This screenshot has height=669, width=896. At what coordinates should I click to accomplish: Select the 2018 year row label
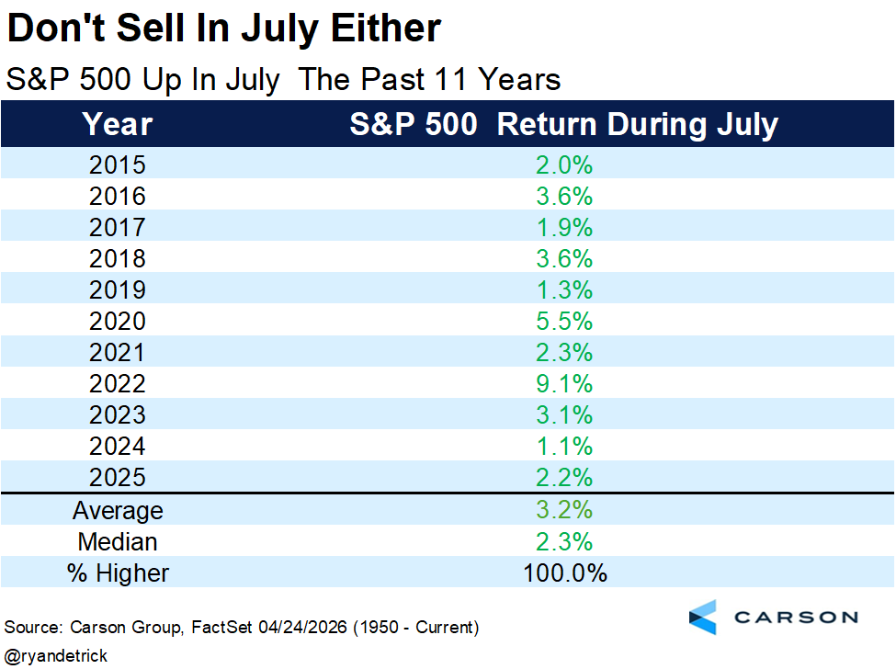point(117,259)
